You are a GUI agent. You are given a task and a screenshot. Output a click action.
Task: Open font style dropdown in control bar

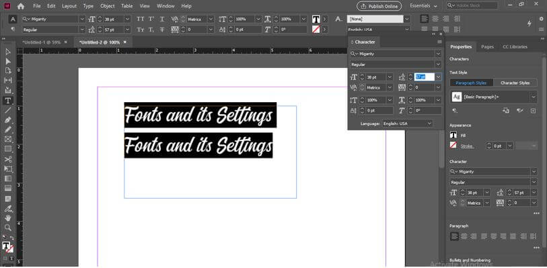[82, 30]
